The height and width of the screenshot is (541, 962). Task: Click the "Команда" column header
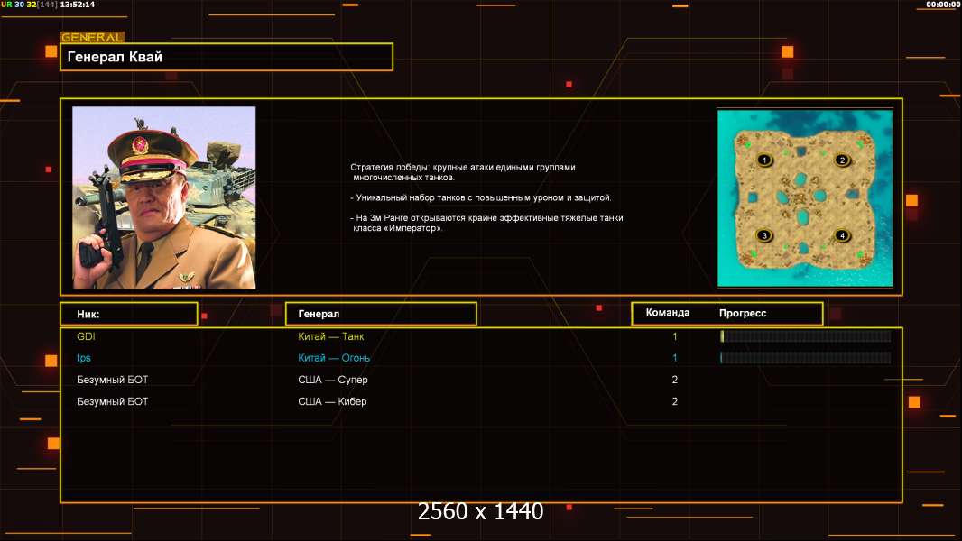[668, 313]
